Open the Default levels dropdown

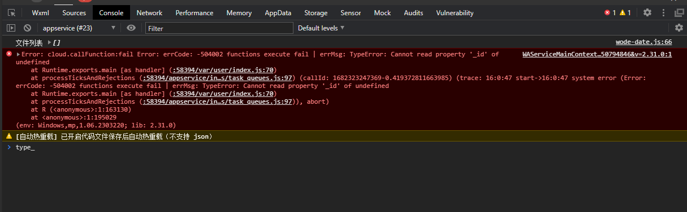coord(321,28)
